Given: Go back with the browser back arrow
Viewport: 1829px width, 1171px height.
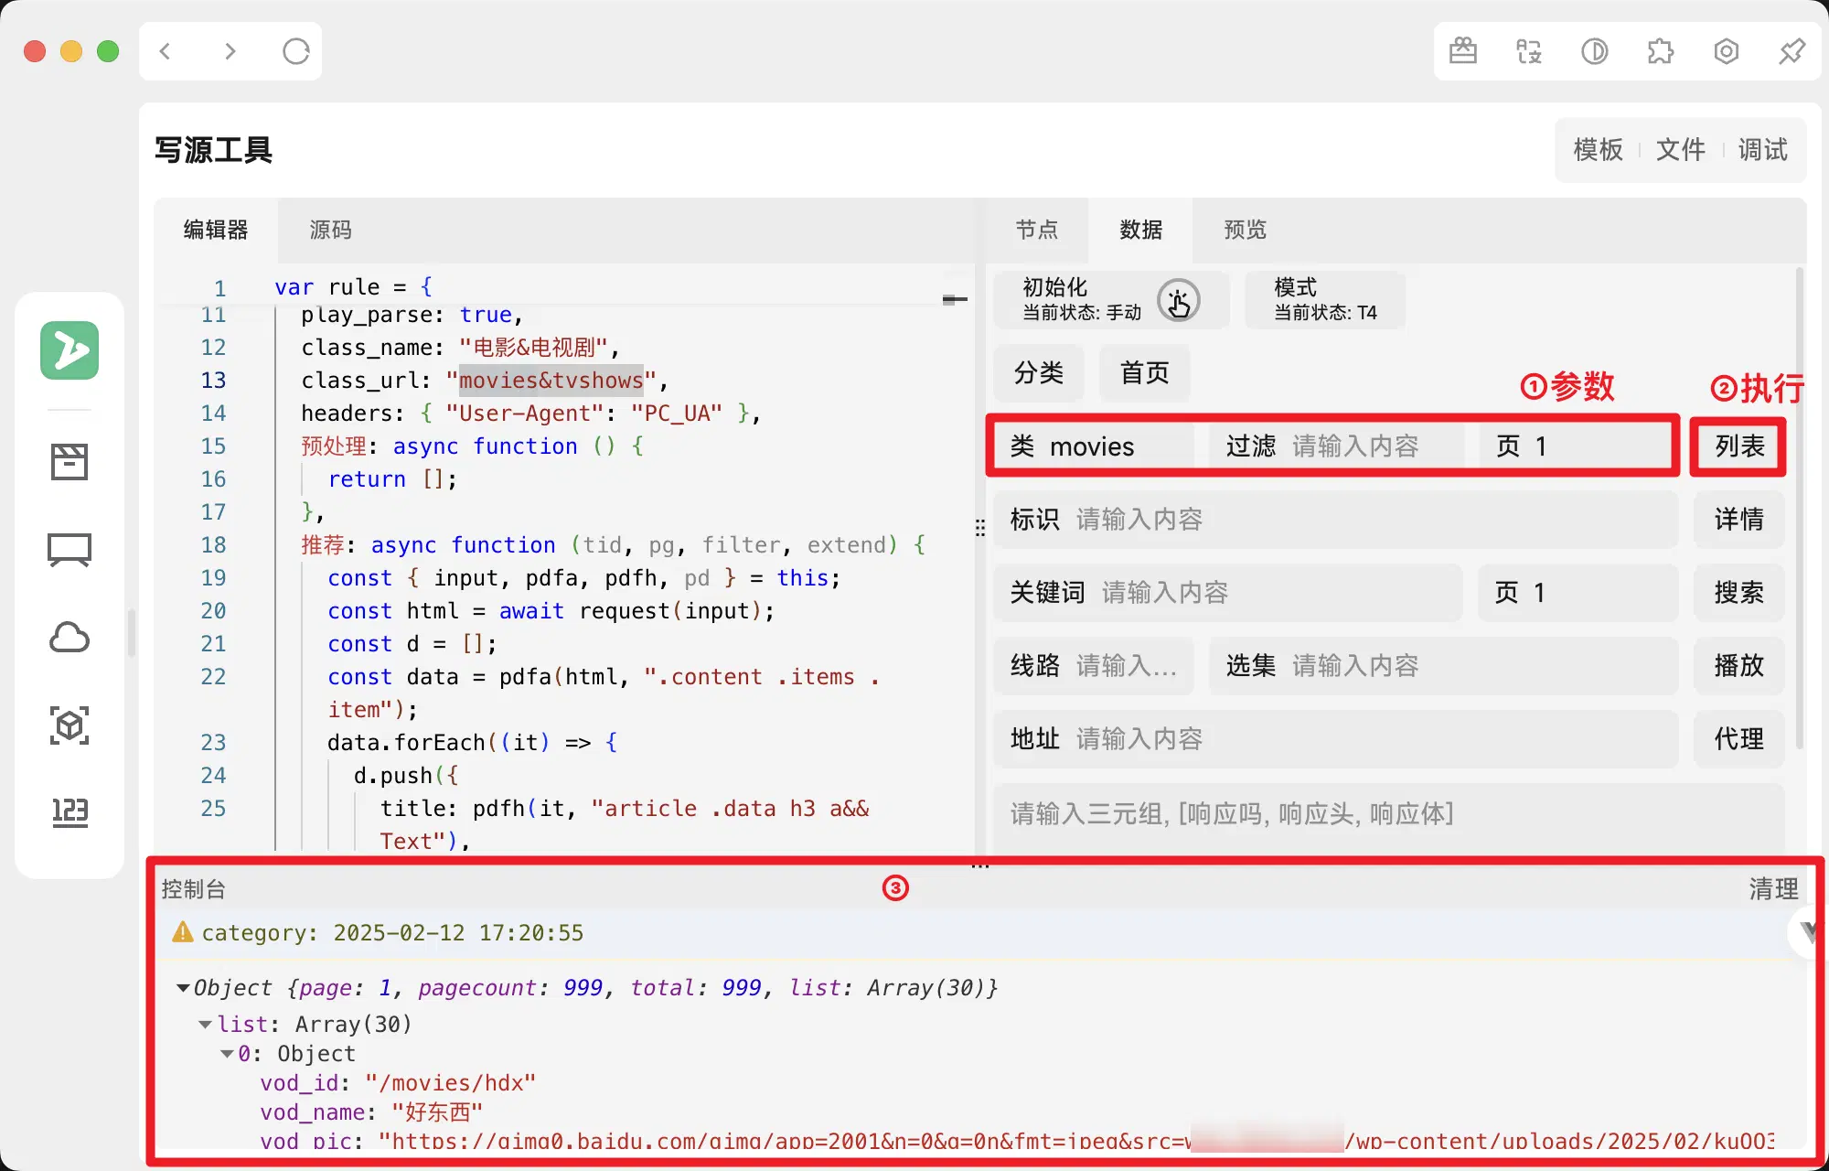Looking at the screenshot, I should pos(166,51).
